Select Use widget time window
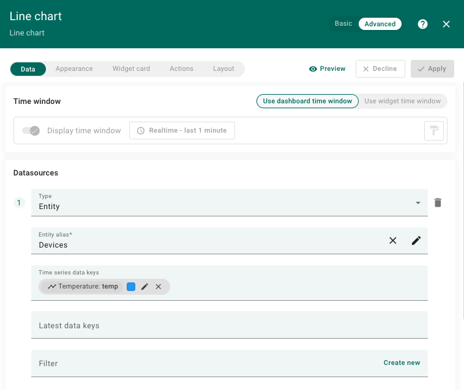 pyautogui.click(x=402, y=101)
